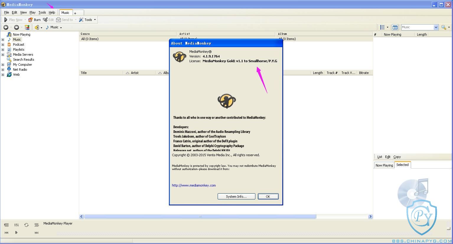Click the list view mode icon
This screenshot has height=244, width=453.
click(x=382, y=27)
